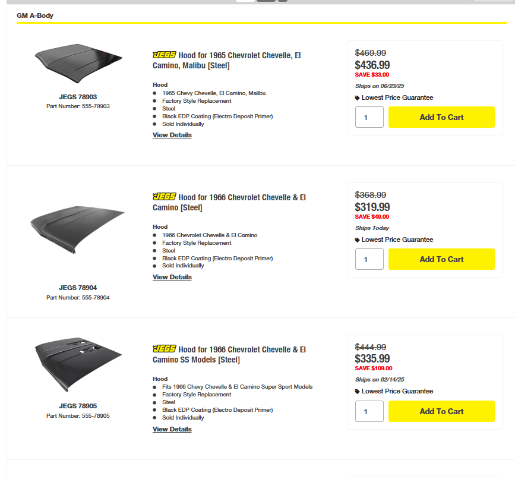Viewport: 515px width, 479px height.
Task: Add the $319.99 hood to the cart
Action: point(441,259)
